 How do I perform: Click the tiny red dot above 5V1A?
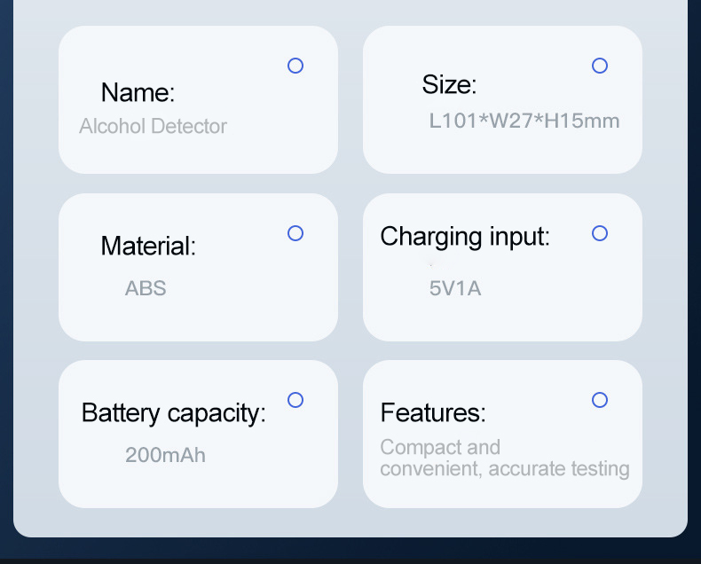[x=431, y=263]
